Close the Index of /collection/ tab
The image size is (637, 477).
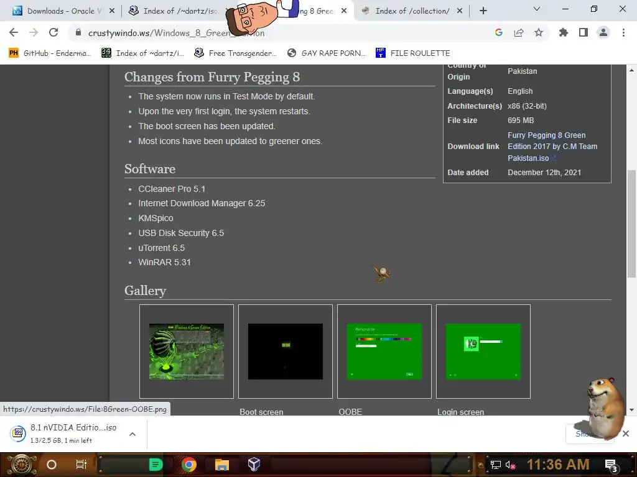[460, 11]
